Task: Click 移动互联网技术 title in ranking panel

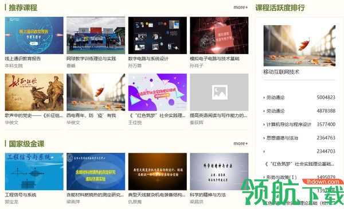Action: [282, 72]
